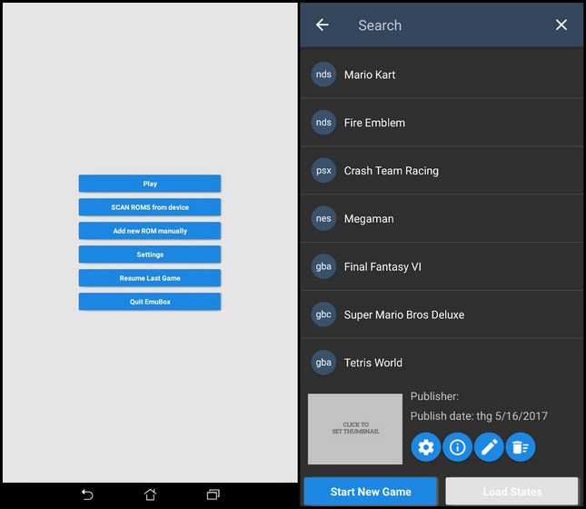Start New Game for Tetris World
586x509 pixels.
[x=371, y=491]
